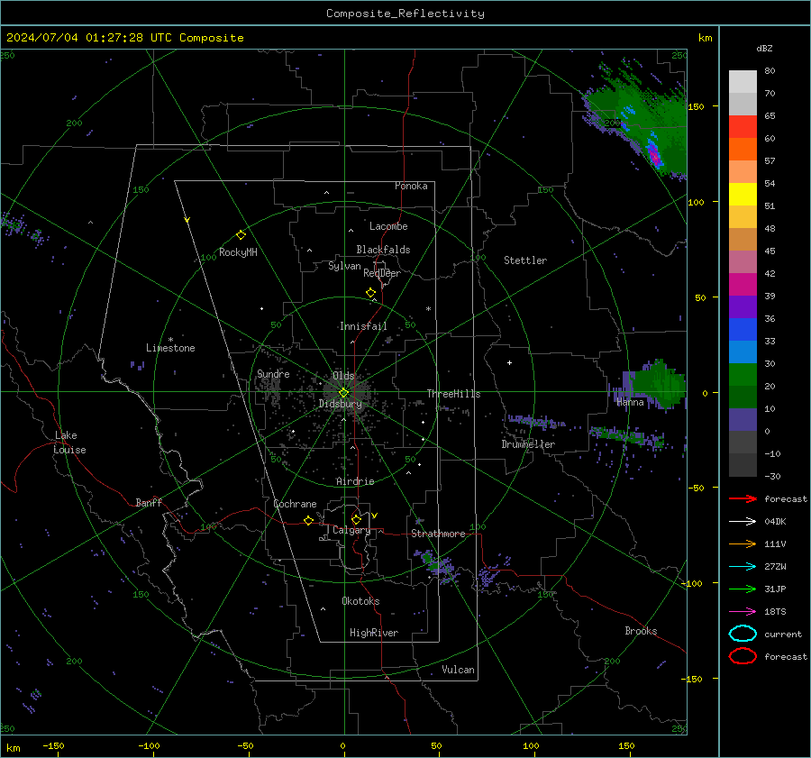The image size is (811, 758).
Task: Click the Airdrie label
Action: 355,481
